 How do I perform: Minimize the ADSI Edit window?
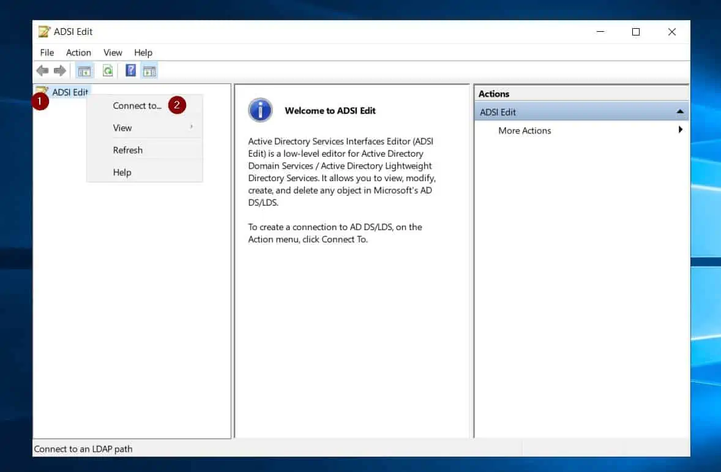[600, 32]
